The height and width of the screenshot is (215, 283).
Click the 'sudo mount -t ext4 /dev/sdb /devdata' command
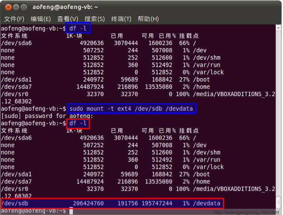point(131,109)
